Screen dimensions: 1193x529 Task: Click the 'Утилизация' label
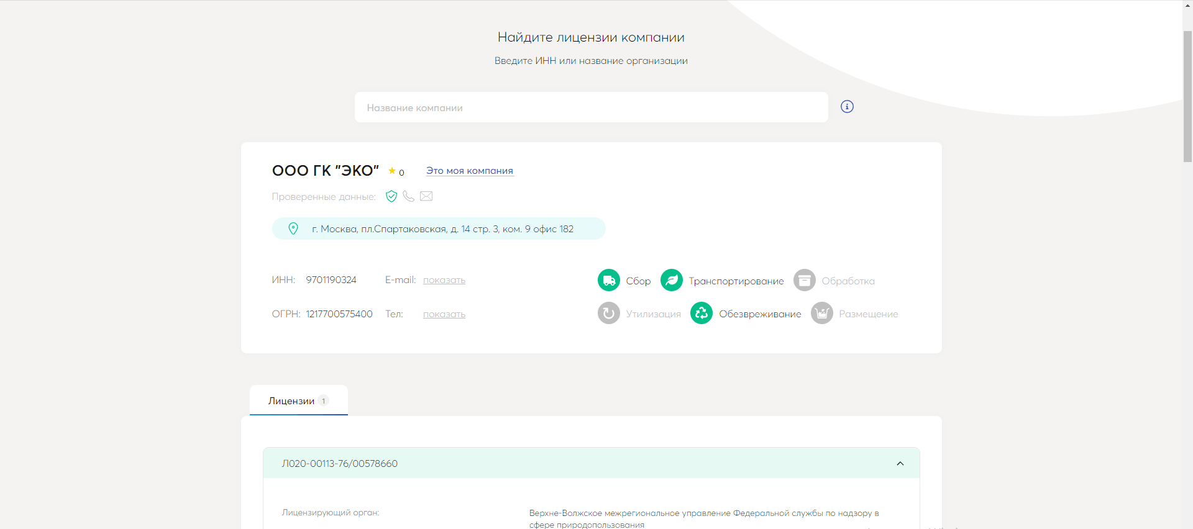tap(653, 314)
